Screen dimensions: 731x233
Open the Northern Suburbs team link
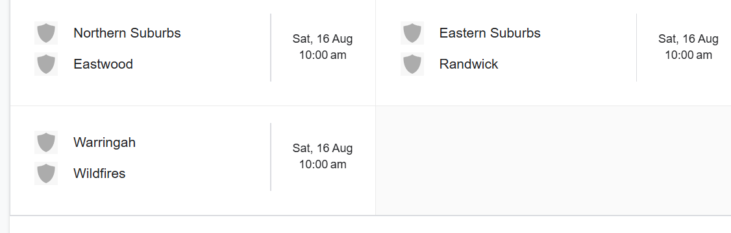[127, 33]
